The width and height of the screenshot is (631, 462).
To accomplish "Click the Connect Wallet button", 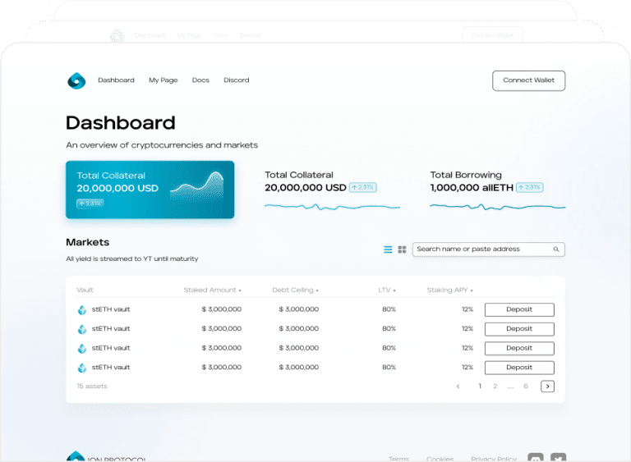I will pyautogui.click(x=528, y=80).
